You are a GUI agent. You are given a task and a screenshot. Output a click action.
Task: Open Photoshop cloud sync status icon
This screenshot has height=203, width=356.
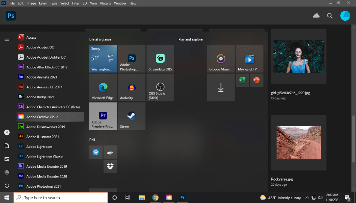pos(316,16)
